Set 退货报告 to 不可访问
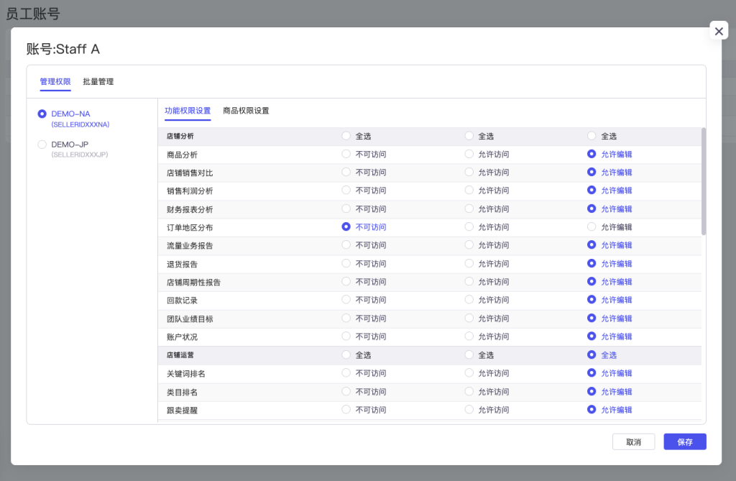This screenshot has width=736, height=481. pos(346,264)
